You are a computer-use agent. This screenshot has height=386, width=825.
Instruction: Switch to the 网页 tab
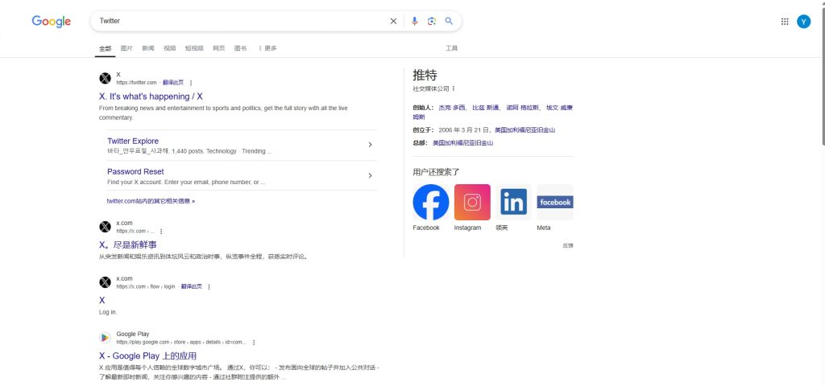click(219, 48)
